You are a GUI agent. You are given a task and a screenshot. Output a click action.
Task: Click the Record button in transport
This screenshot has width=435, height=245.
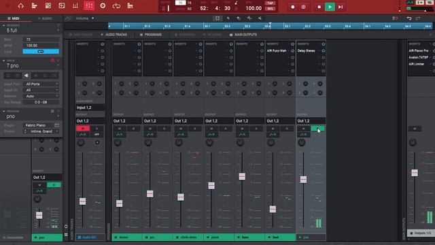293,7
